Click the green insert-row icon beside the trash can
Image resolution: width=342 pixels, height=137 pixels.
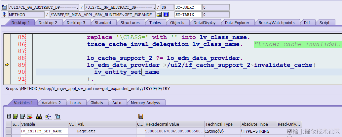pos(16,116)
